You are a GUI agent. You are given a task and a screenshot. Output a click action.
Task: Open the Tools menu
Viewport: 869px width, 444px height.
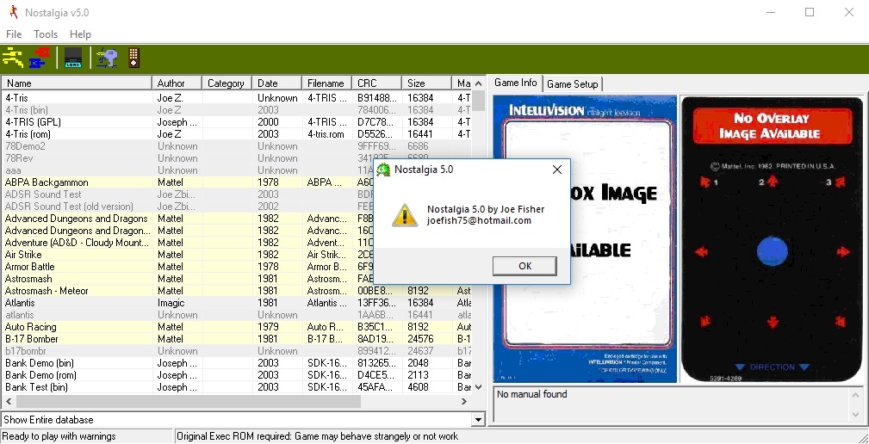tap(46, 34)
